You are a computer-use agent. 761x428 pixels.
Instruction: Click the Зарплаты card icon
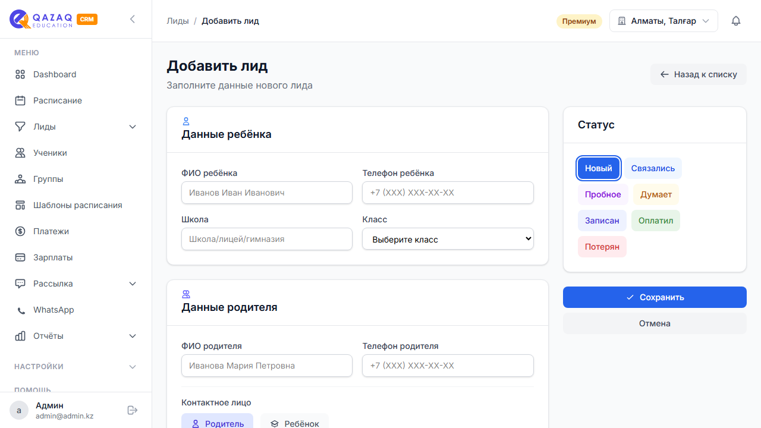click(x=20, y=257)
